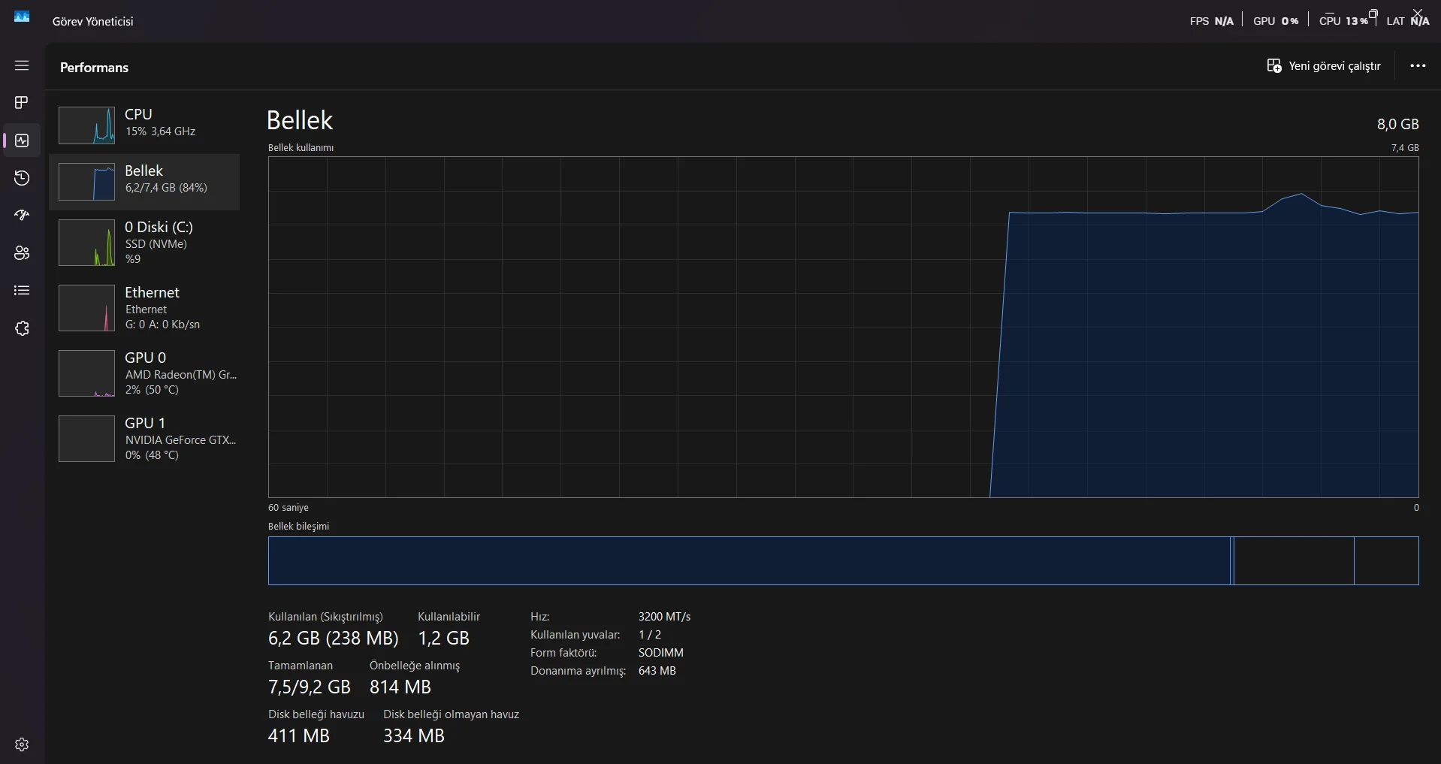Viewport: 1441px width, 764px height.
Task: Click the "8,0 GB" total memory value
Action: coord(1398,124)
